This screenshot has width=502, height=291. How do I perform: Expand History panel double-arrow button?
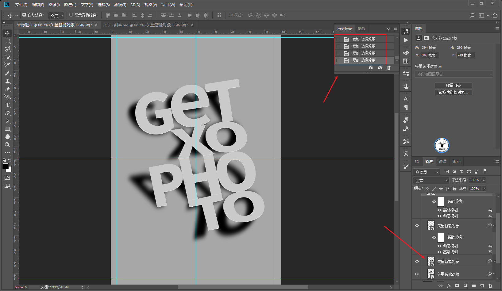click(x=388, y=29)
